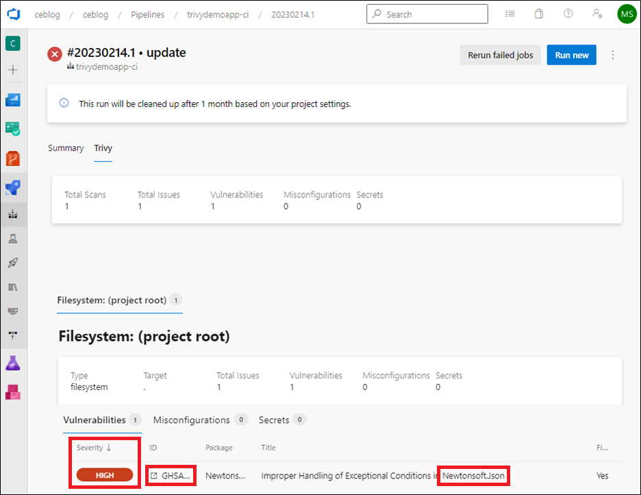
Task: Switch to the Summary tab
Action: (66, 148)
